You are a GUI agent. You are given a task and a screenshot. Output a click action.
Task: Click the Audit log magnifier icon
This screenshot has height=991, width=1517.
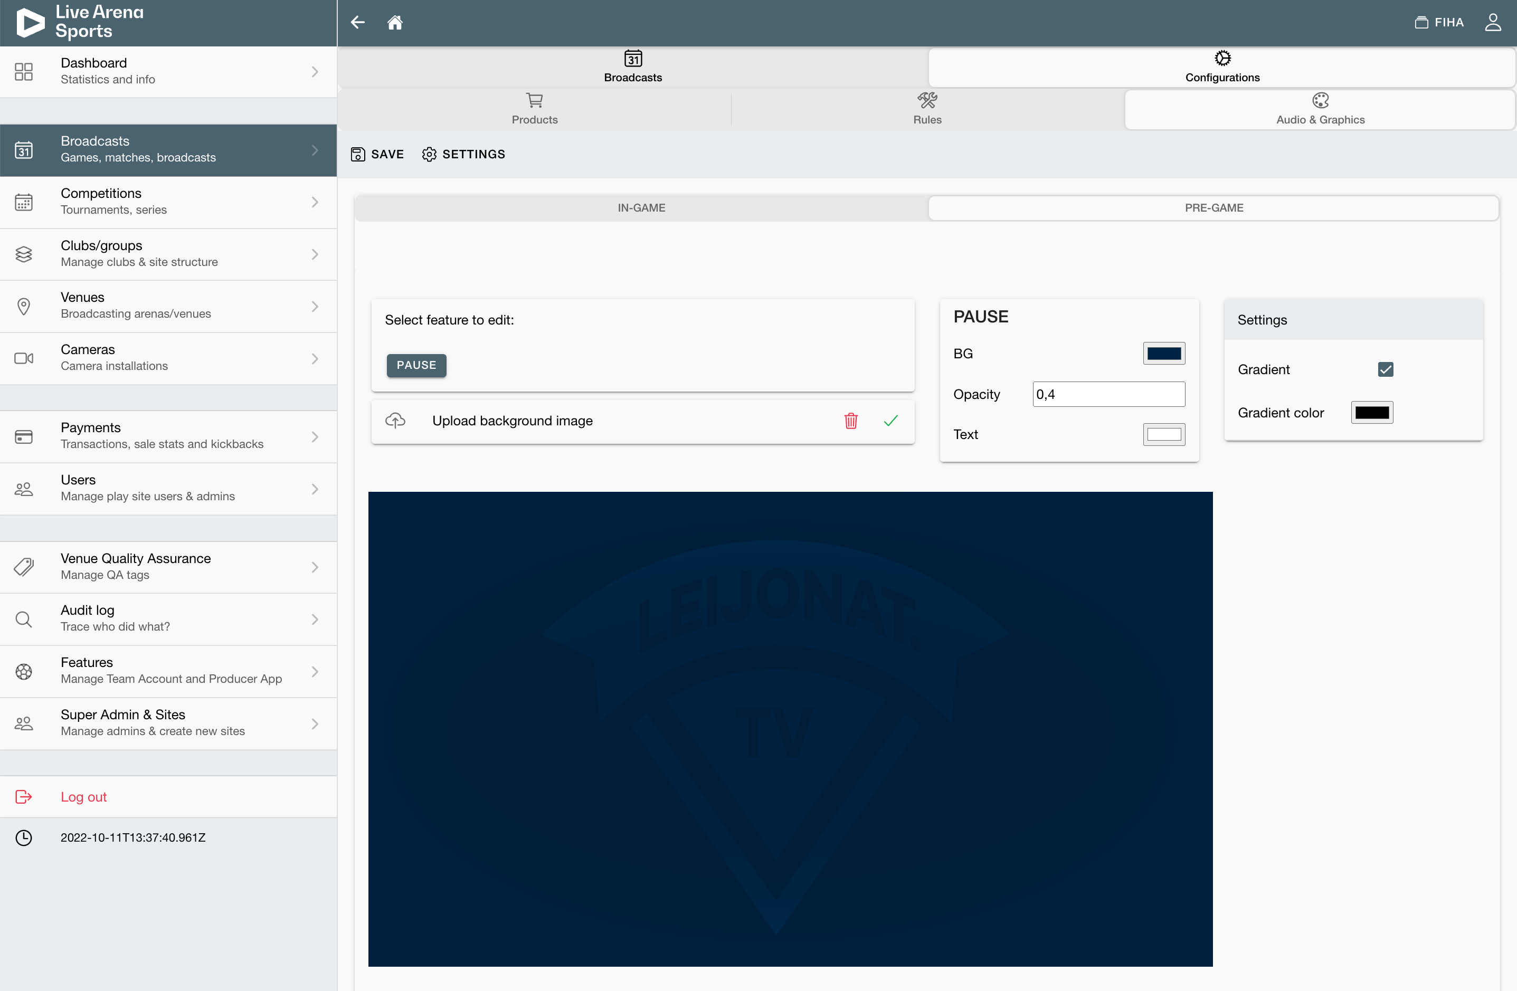click(24, 620)
